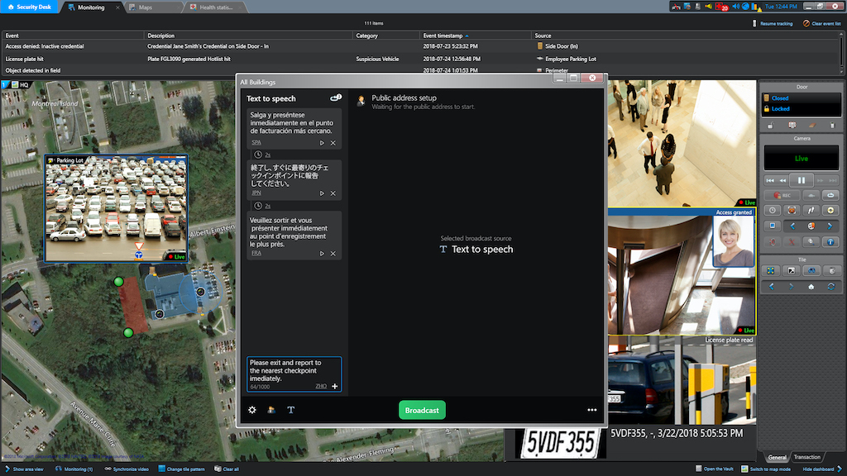
Task: Pause the live camera video
Action: pyautogui.click(x=802, y=179)
